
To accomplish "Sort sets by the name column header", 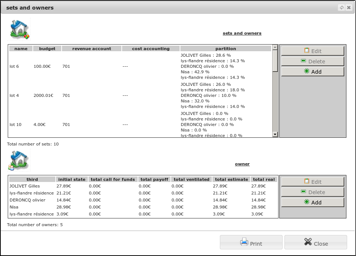I will (x=21, y=49).
